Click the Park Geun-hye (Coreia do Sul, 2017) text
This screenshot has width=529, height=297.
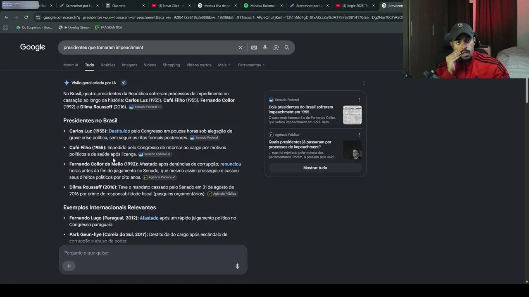[x=109, y=235]
